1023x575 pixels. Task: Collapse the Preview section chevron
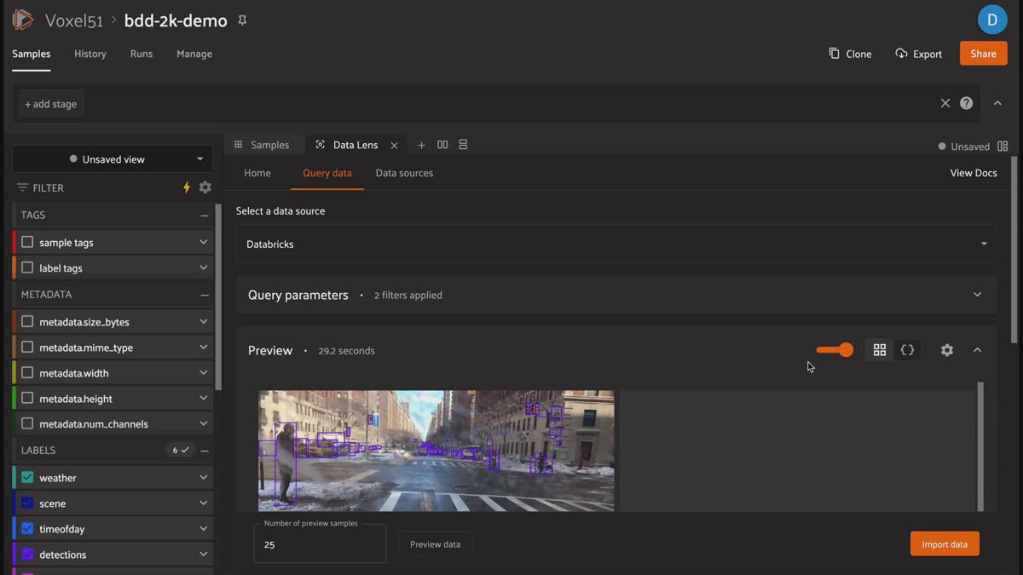(x=978, y=350)
